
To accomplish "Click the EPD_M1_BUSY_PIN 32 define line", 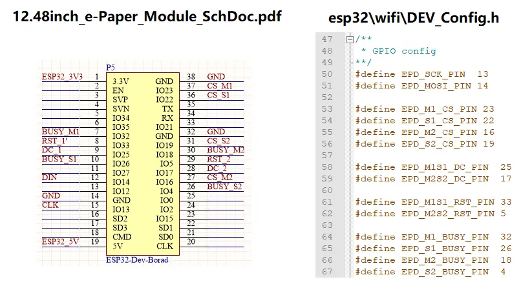I will pos(433,237).
